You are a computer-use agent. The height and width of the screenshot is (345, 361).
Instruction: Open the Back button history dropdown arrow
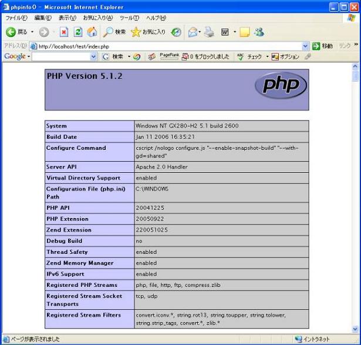tap(32, 32)
